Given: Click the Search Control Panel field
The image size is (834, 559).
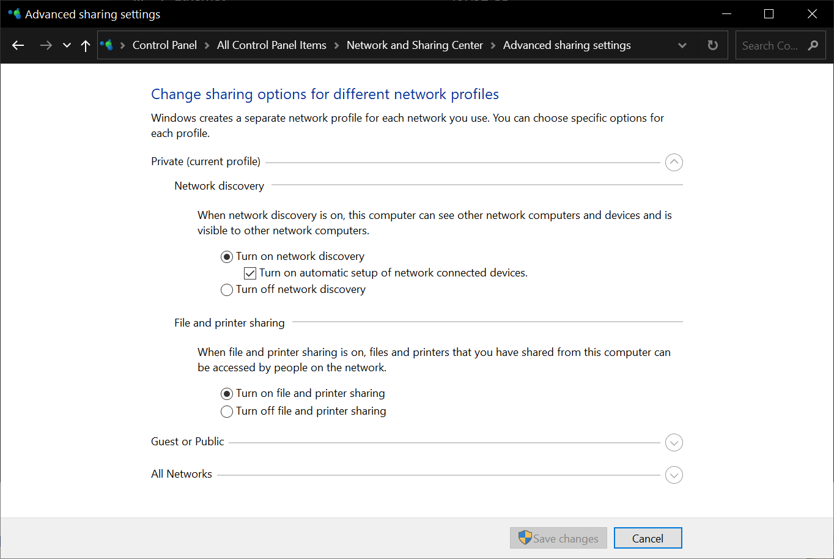Looking at the screenshot, I should click(778, 45).
